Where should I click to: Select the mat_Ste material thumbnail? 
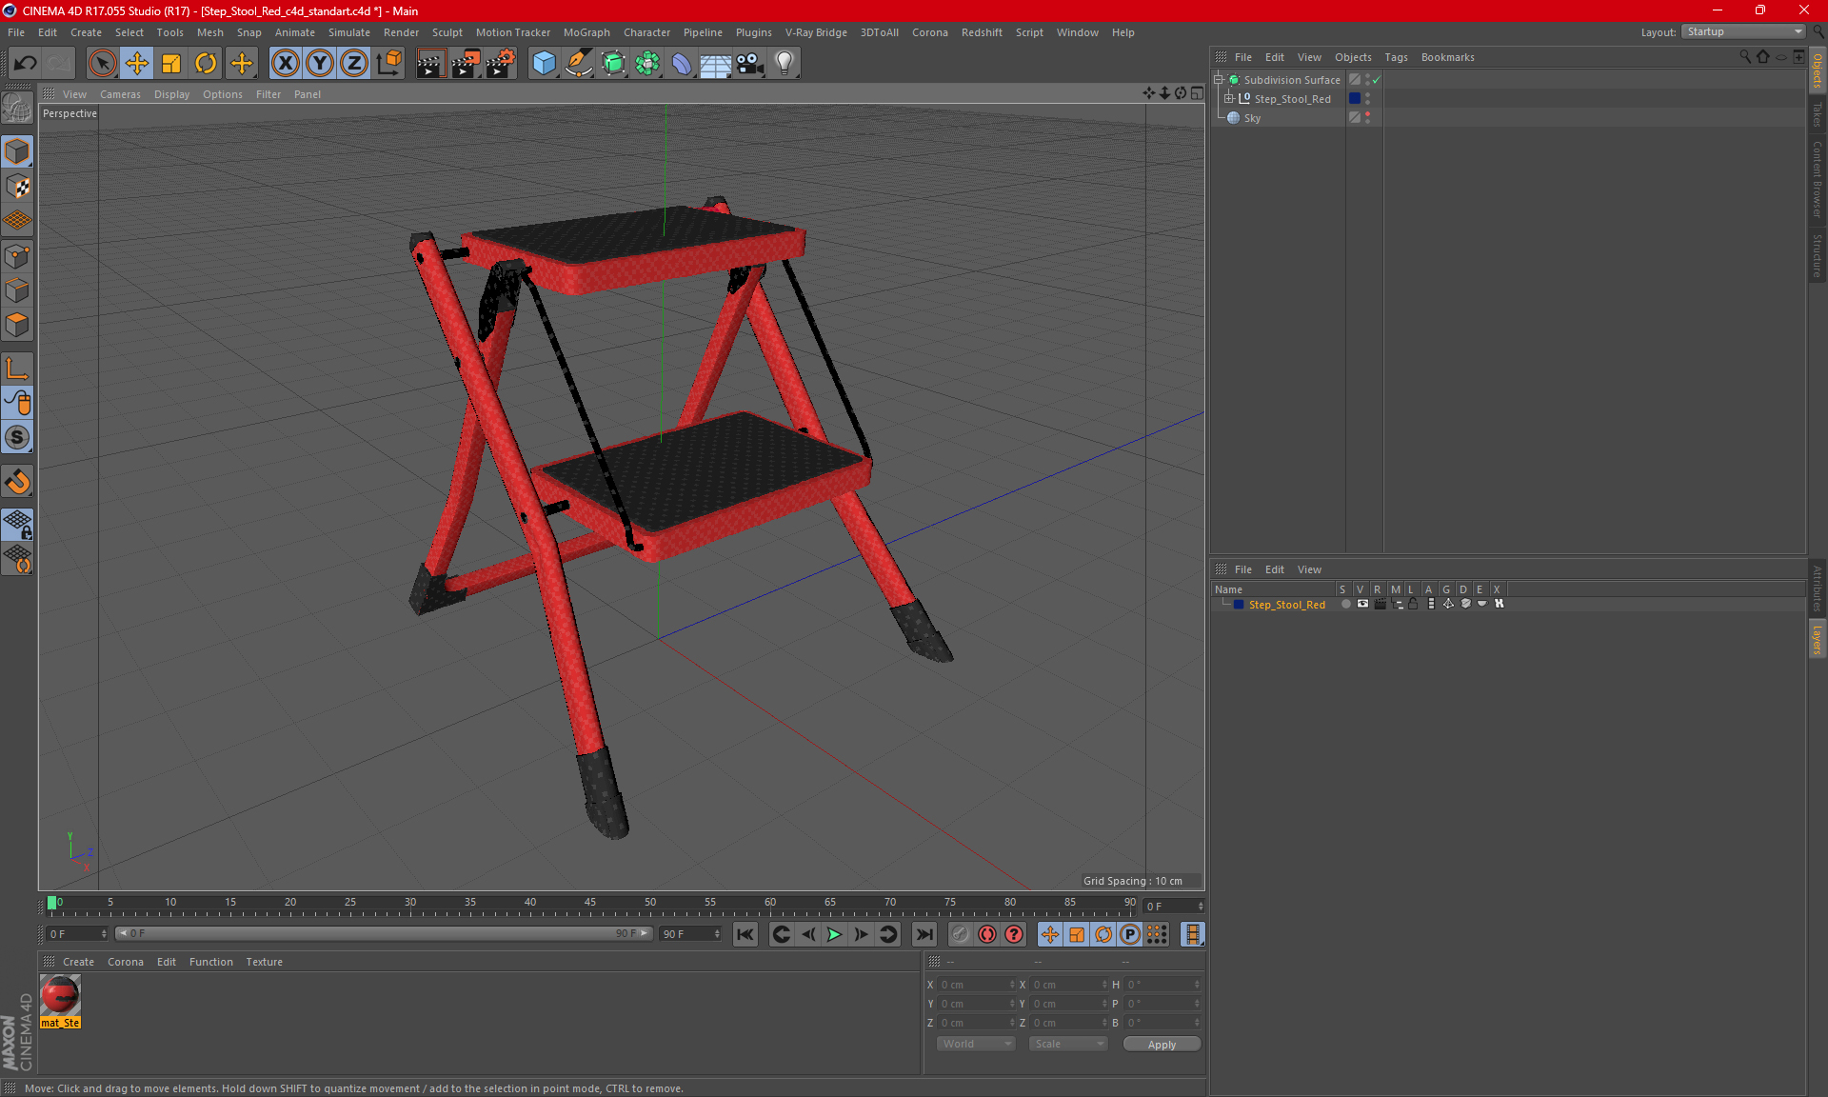click(x=60, y=996)
